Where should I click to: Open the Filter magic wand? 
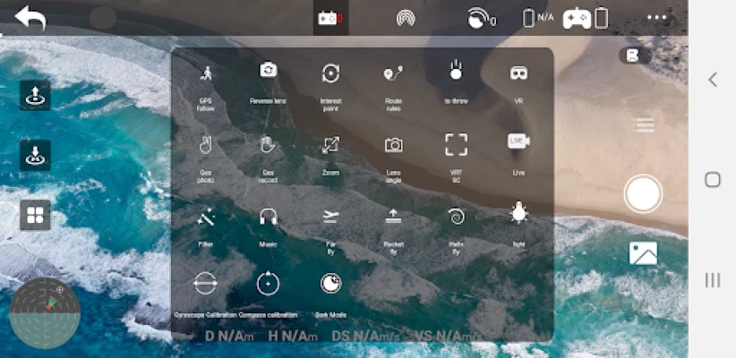point(206,217)
